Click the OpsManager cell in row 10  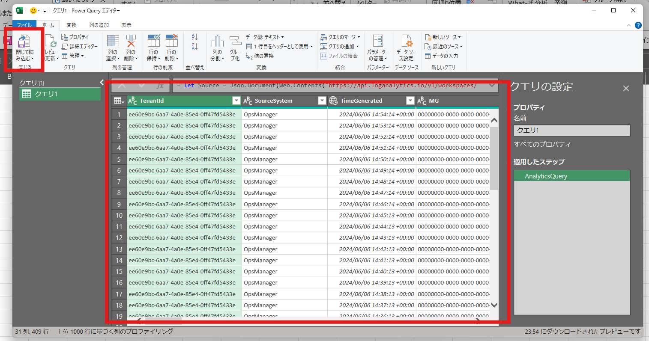[x=284, y=216]
